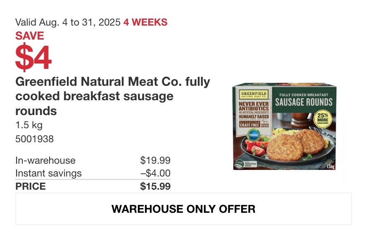Click the Greenfield logo on the package
The width and height of the screenshot is (365, 240).
tap(254, 94)
